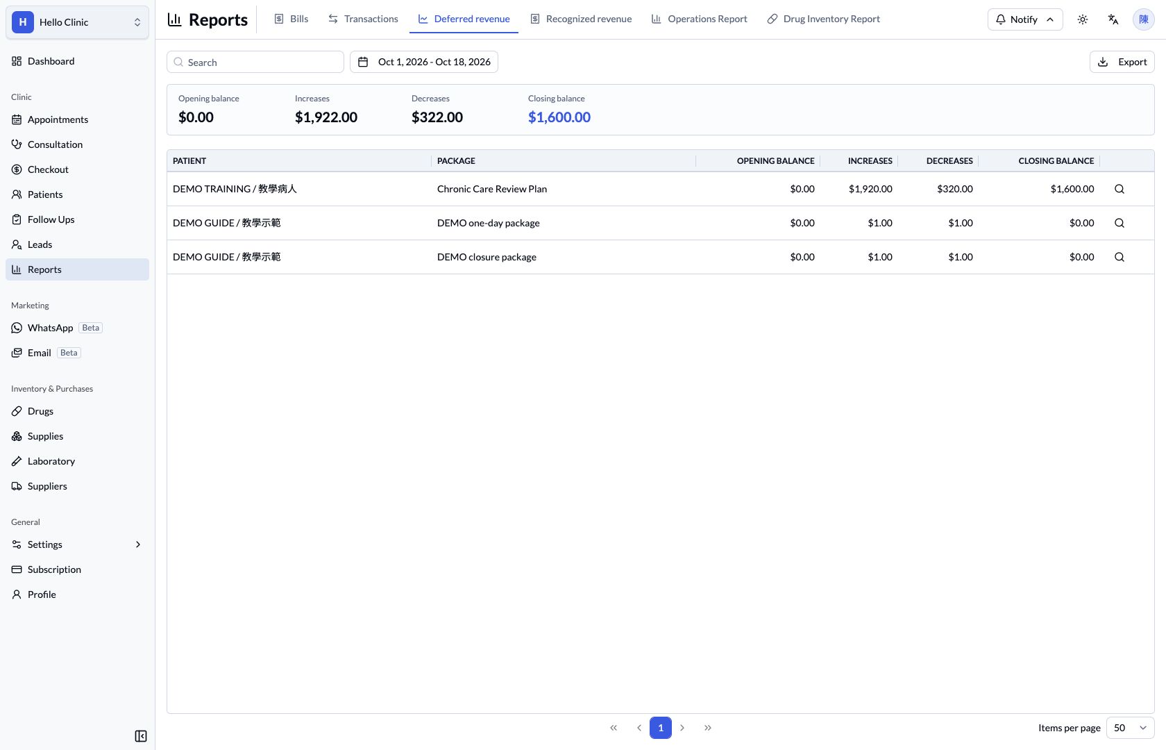Open Supplies inventory page
Image resolution: width=1166 pixels, height=750 pixels.
tap(77, 436)
